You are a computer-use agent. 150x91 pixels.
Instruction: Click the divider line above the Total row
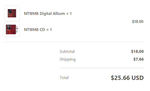click(102, 68)
